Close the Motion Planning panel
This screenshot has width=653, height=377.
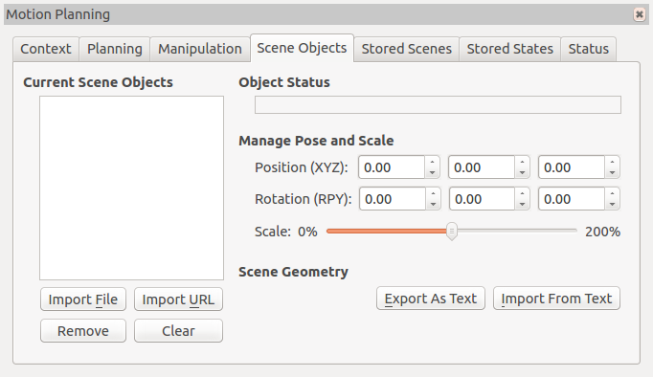(640, 14)
